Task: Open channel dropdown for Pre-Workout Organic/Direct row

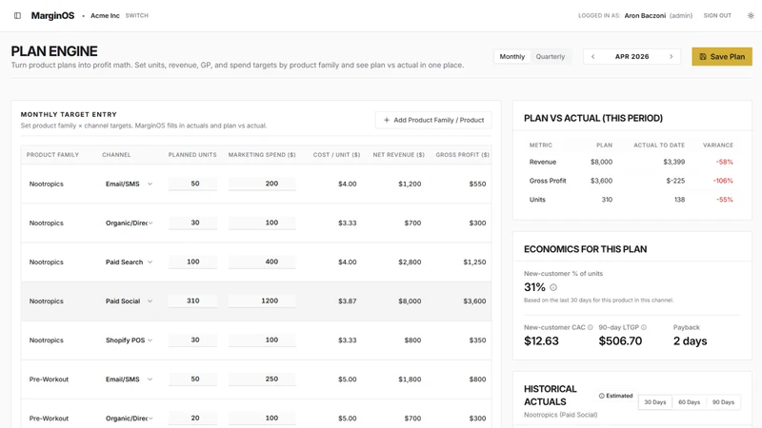Action: pyautogui.click(x=129, y=418)
